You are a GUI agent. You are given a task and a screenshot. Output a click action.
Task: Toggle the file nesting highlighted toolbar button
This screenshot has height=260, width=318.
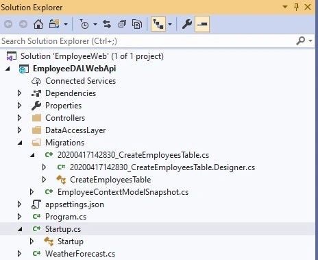click(x=158, y=24)
